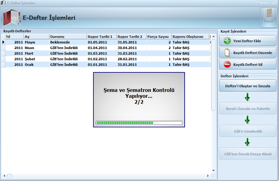Image resolution: width=279 pixels, height=182 pixels.
Task: Click the E-Defter book logo in header
Action: click(x=12, y=18)
